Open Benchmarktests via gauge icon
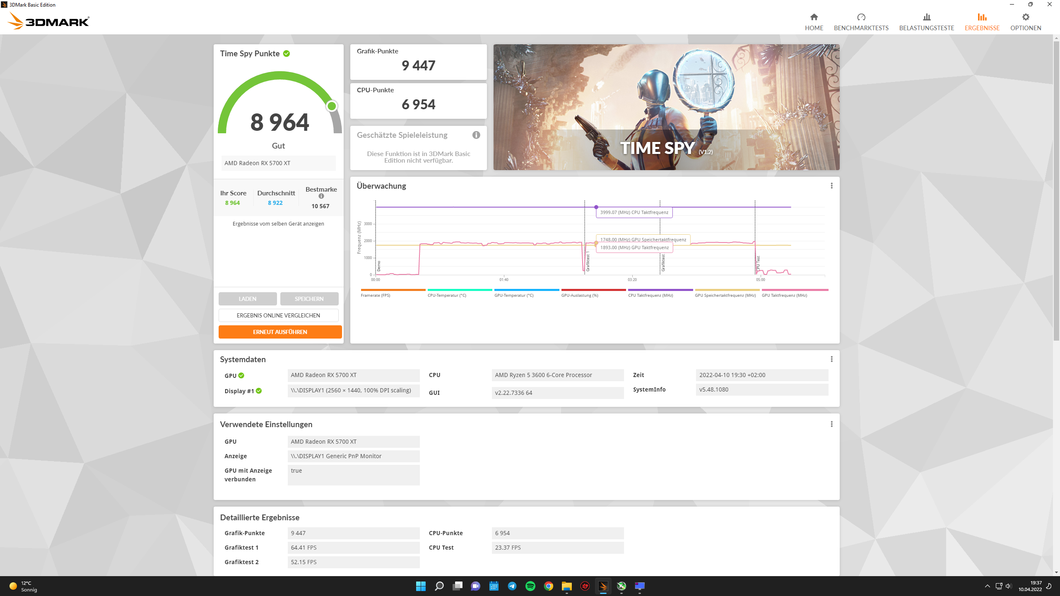This screenshot has width=1060, height=596. coord(861,17)
